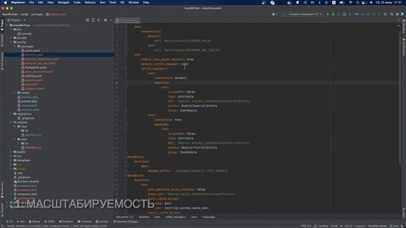Open cache.yaml in the project tree

[x=30, y=51]
